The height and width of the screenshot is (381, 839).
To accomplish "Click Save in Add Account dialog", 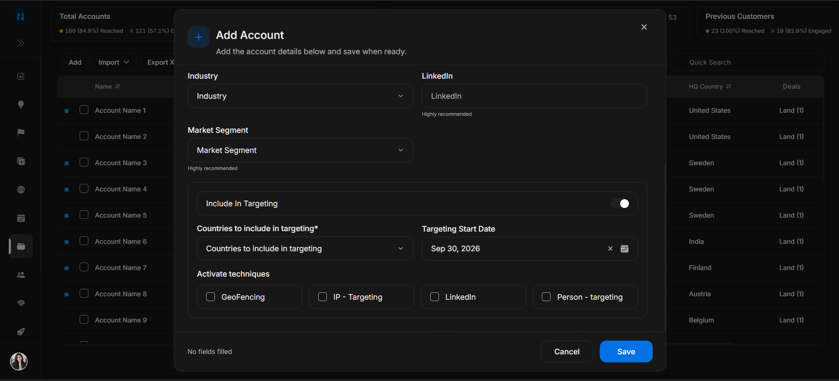I will 626,352.
